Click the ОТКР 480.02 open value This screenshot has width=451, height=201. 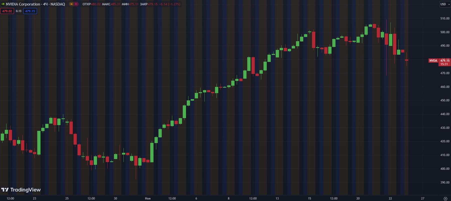(91, 4)
